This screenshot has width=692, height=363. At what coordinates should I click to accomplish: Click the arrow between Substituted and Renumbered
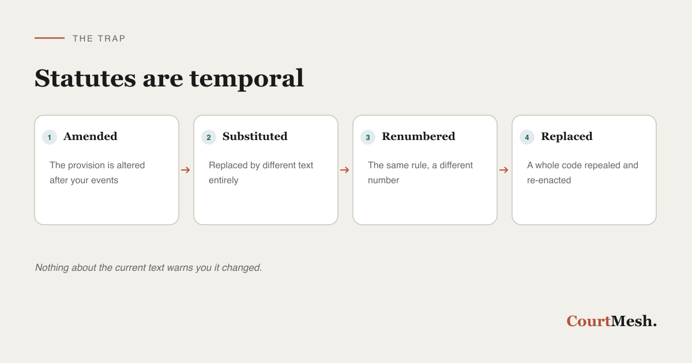point(345,170)
